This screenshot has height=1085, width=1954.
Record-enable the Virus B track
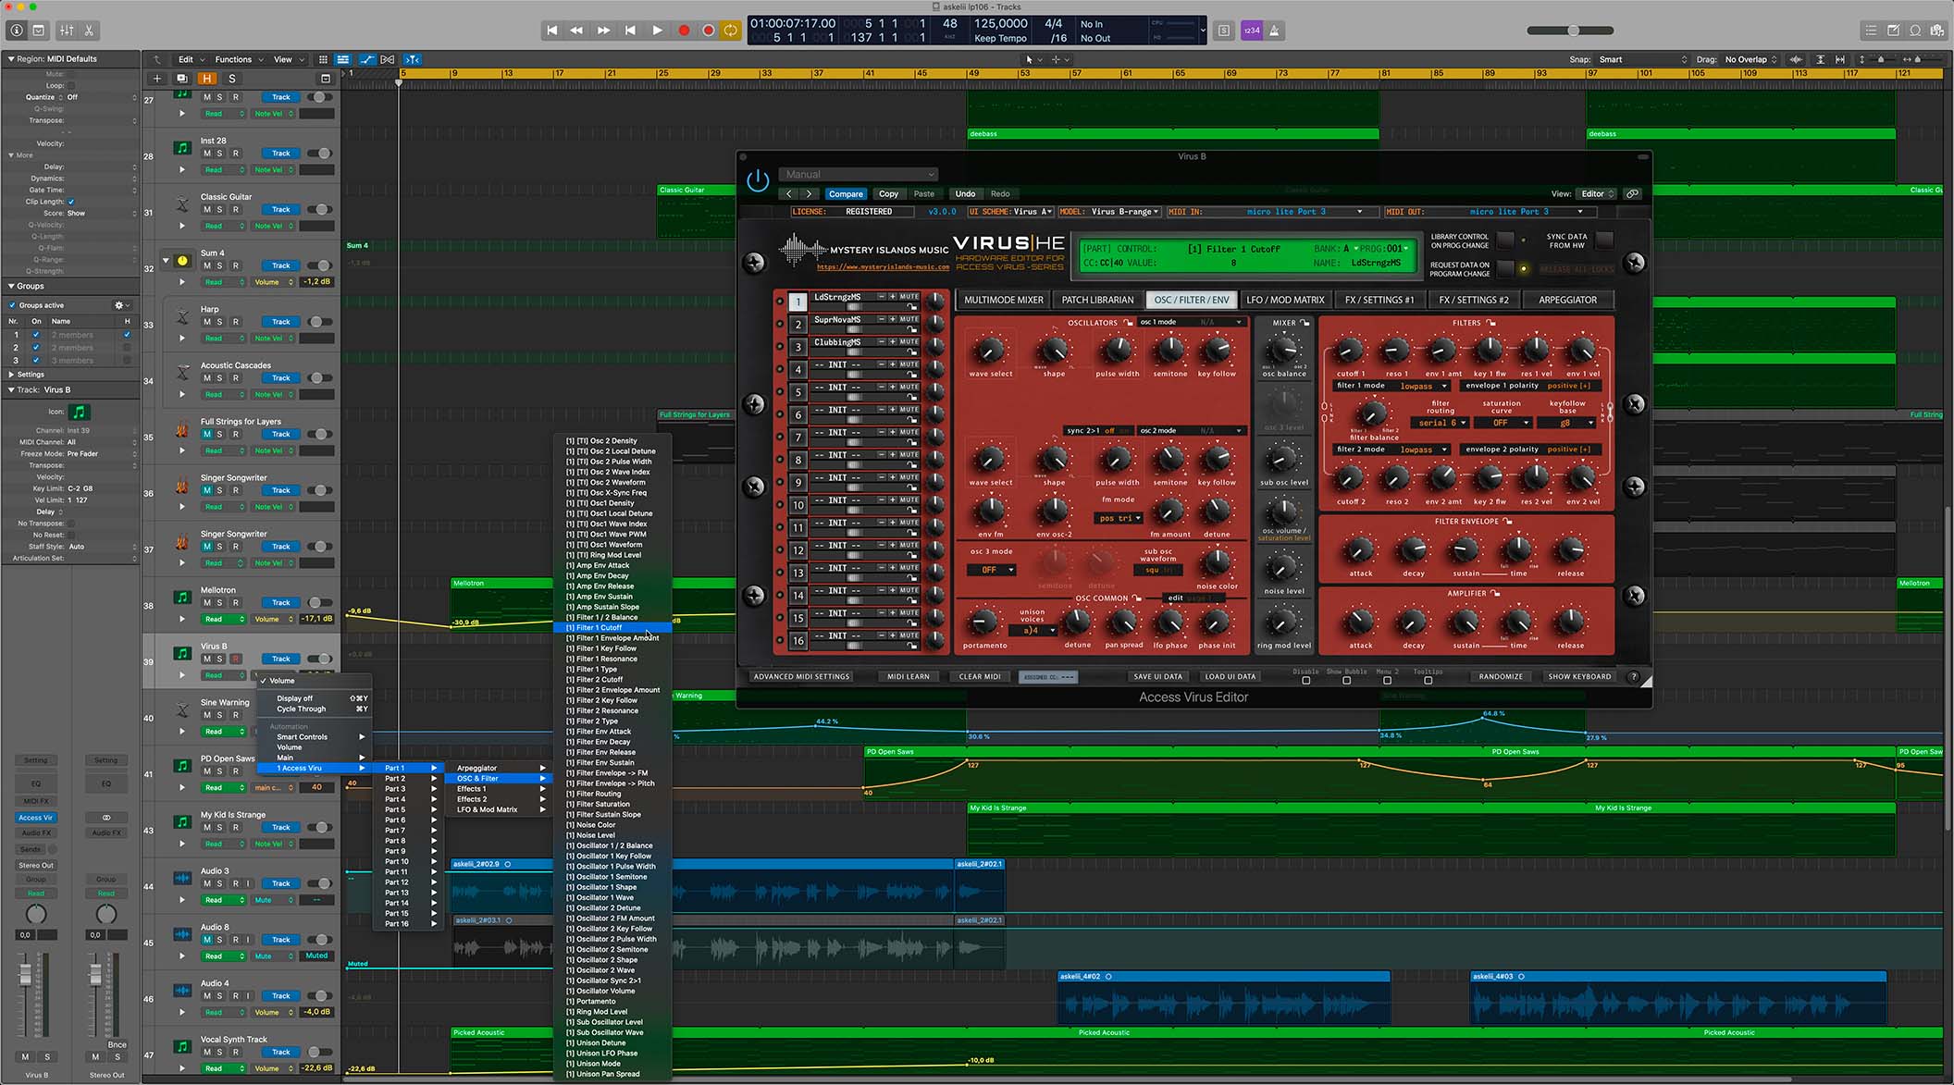coord(235,660)
